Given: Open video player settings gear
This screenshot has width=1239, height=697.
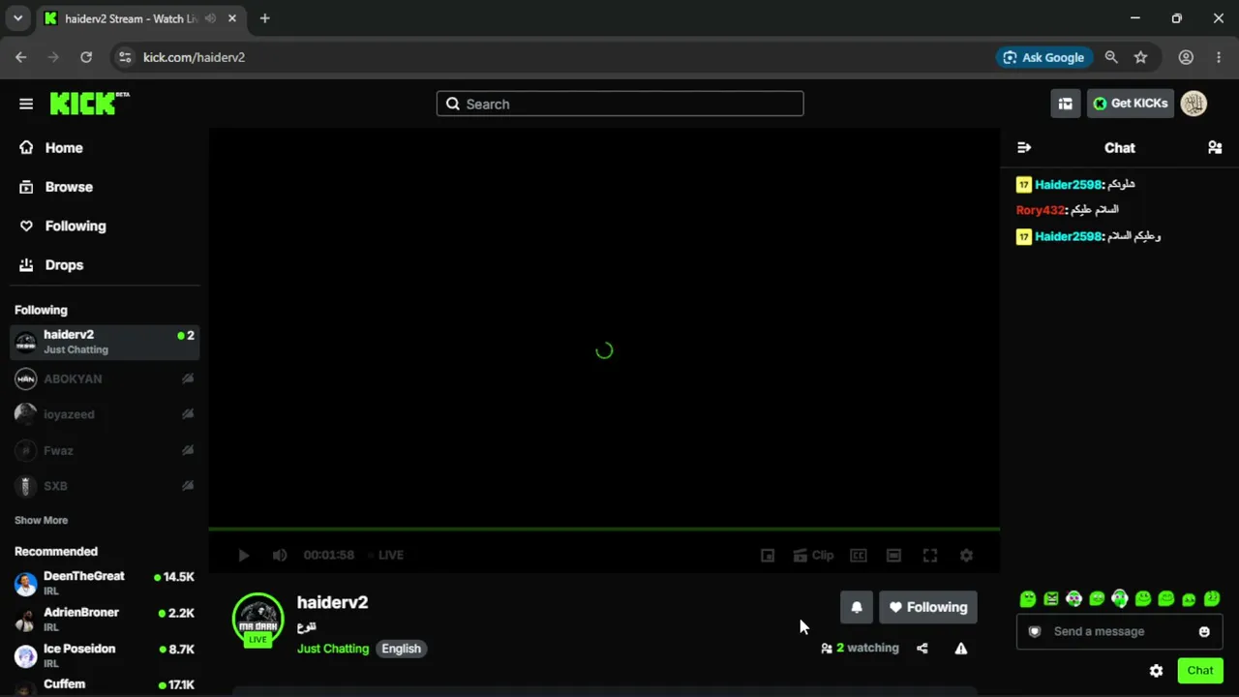Looking at the screenshot, I should 966,556.
